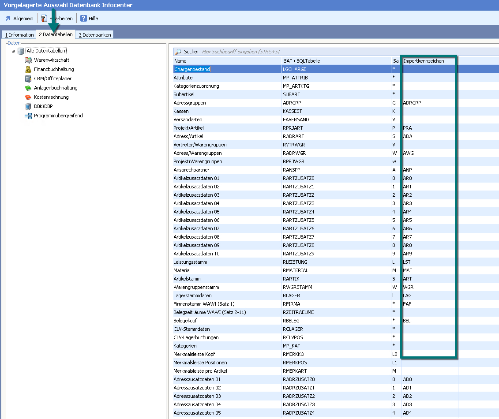This screenshot has width=499, height=419.
Task: Sort by SAT / SQLTabelle column header
Action: pos(335,61)
